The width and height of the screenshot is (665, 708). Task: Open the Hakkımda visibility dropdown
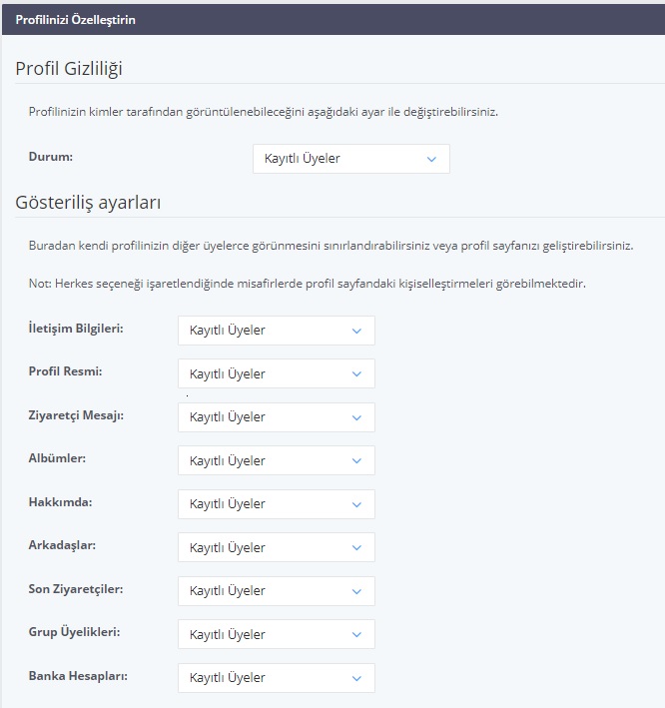277,504
